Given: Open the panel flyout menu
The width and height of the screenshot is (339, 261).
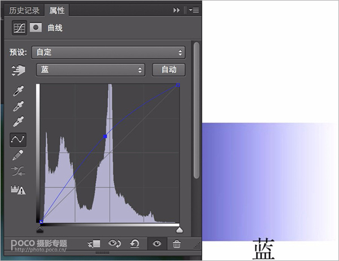Looking at the screenshot, I should click(194, 10).
